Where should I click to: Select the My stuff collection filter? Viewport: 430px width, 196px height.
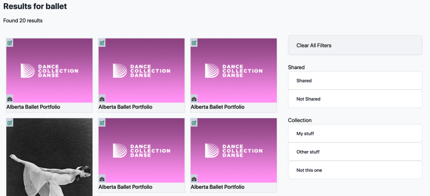(x=355, y=134)
